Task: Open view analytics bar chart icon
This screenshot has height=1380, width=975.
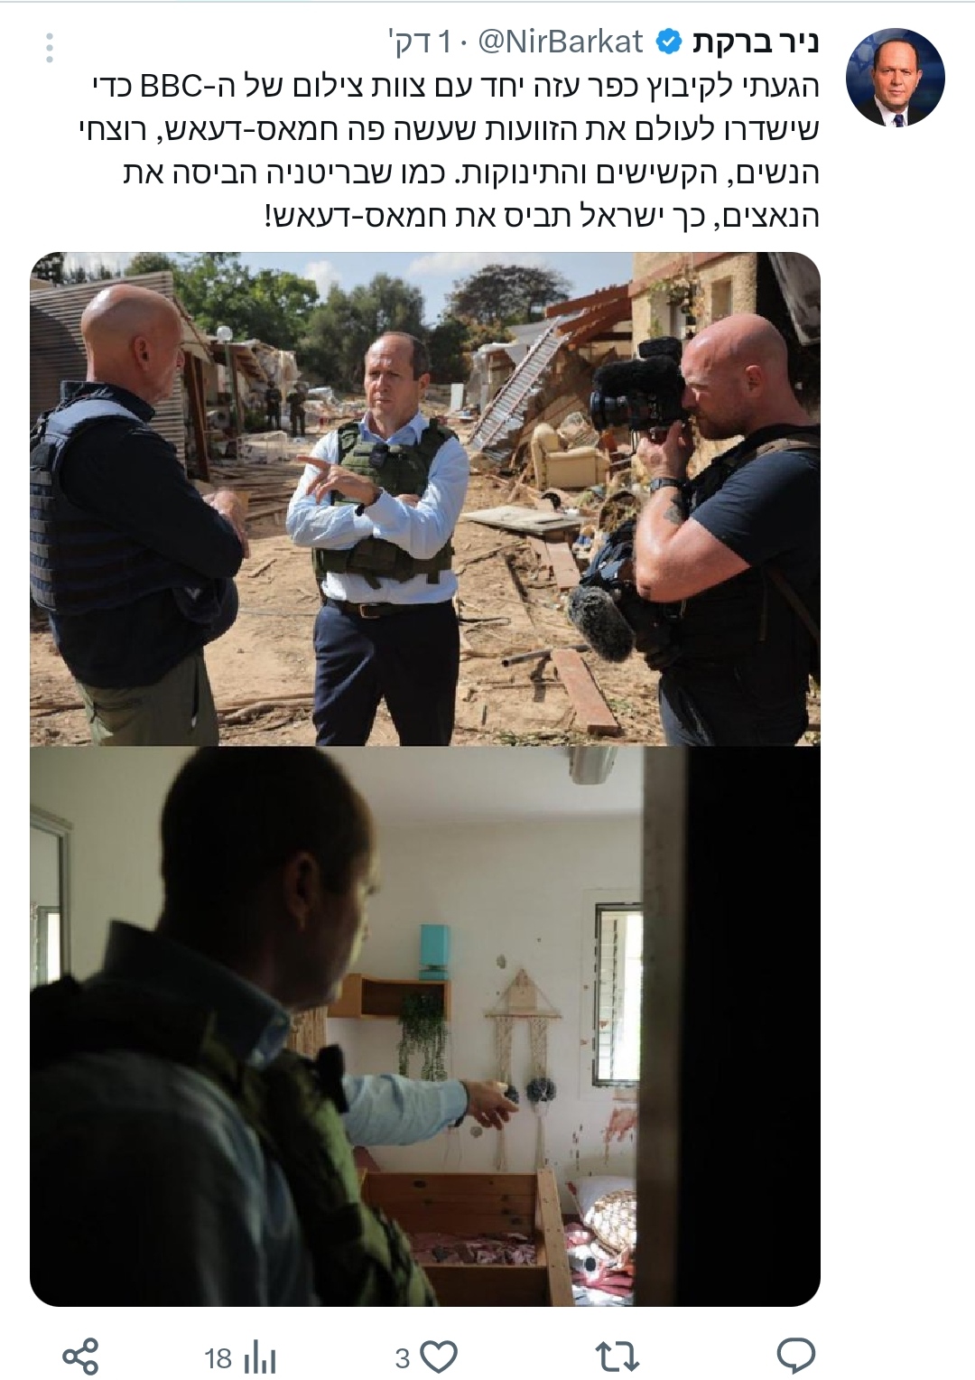Action: 260,1357
